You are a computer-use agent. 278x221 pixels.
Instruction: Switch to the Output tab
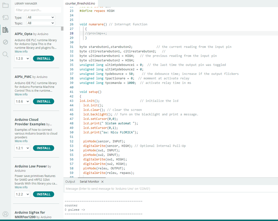tap(70, 181)
